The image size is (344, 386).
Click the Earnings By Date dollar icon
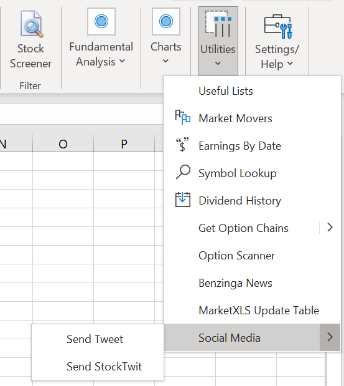point(182,145)
